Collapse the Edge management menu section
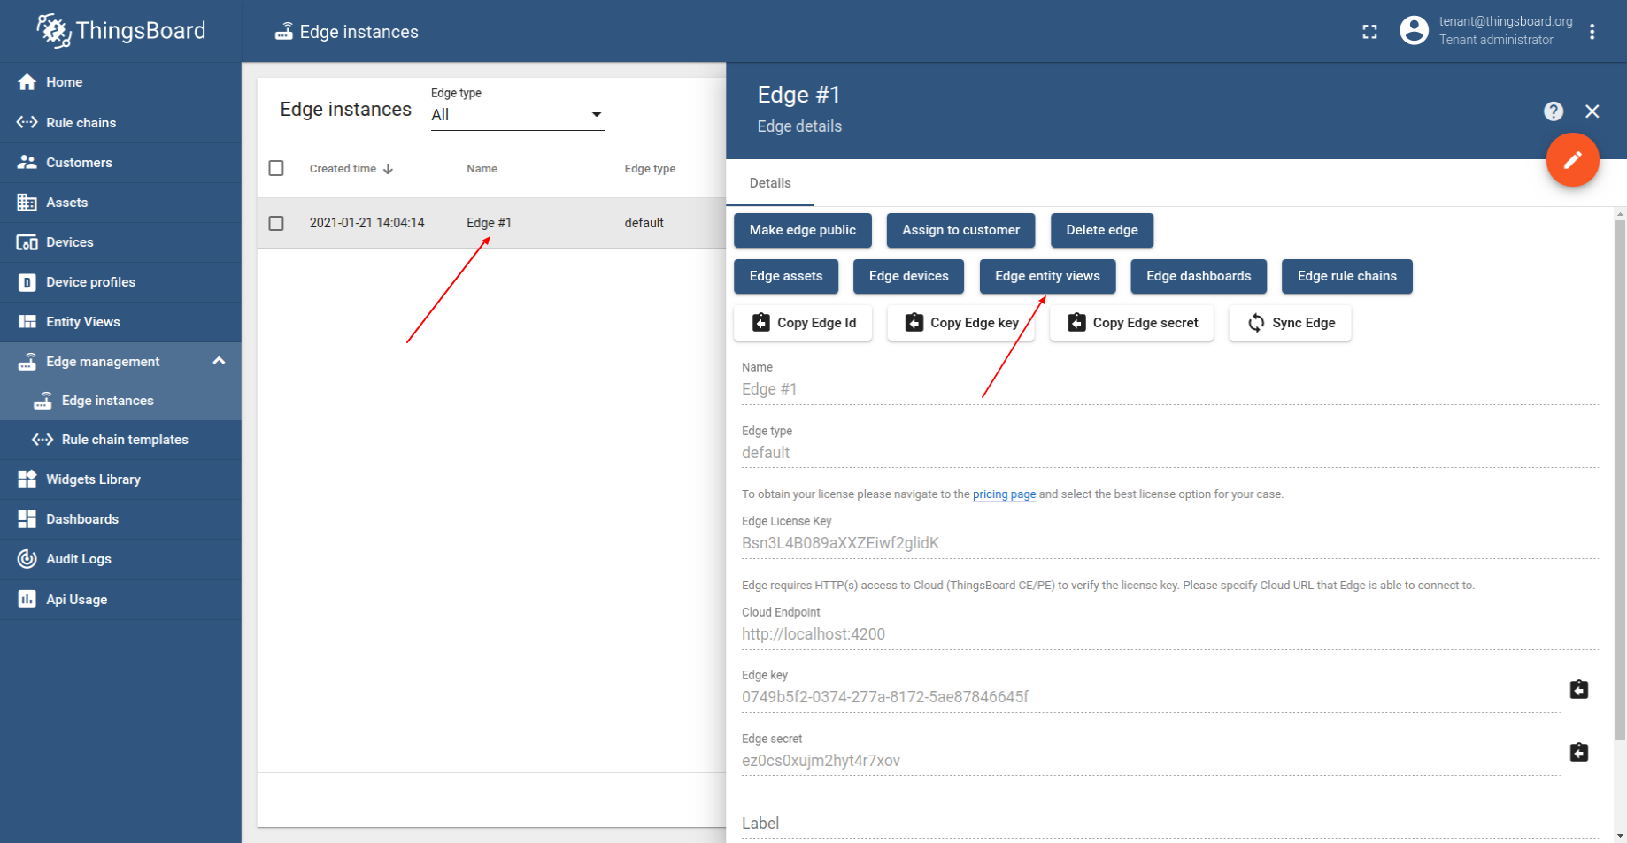Image resolution: width=1627 pixels, height=843 pixels. tap(219, 361)
